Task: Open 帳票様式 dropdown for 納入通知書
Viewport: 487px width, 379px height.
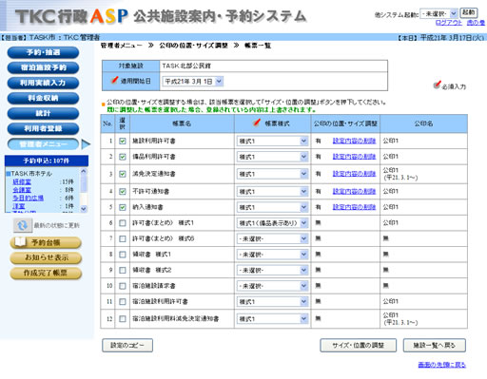Action: click(272, 207)
